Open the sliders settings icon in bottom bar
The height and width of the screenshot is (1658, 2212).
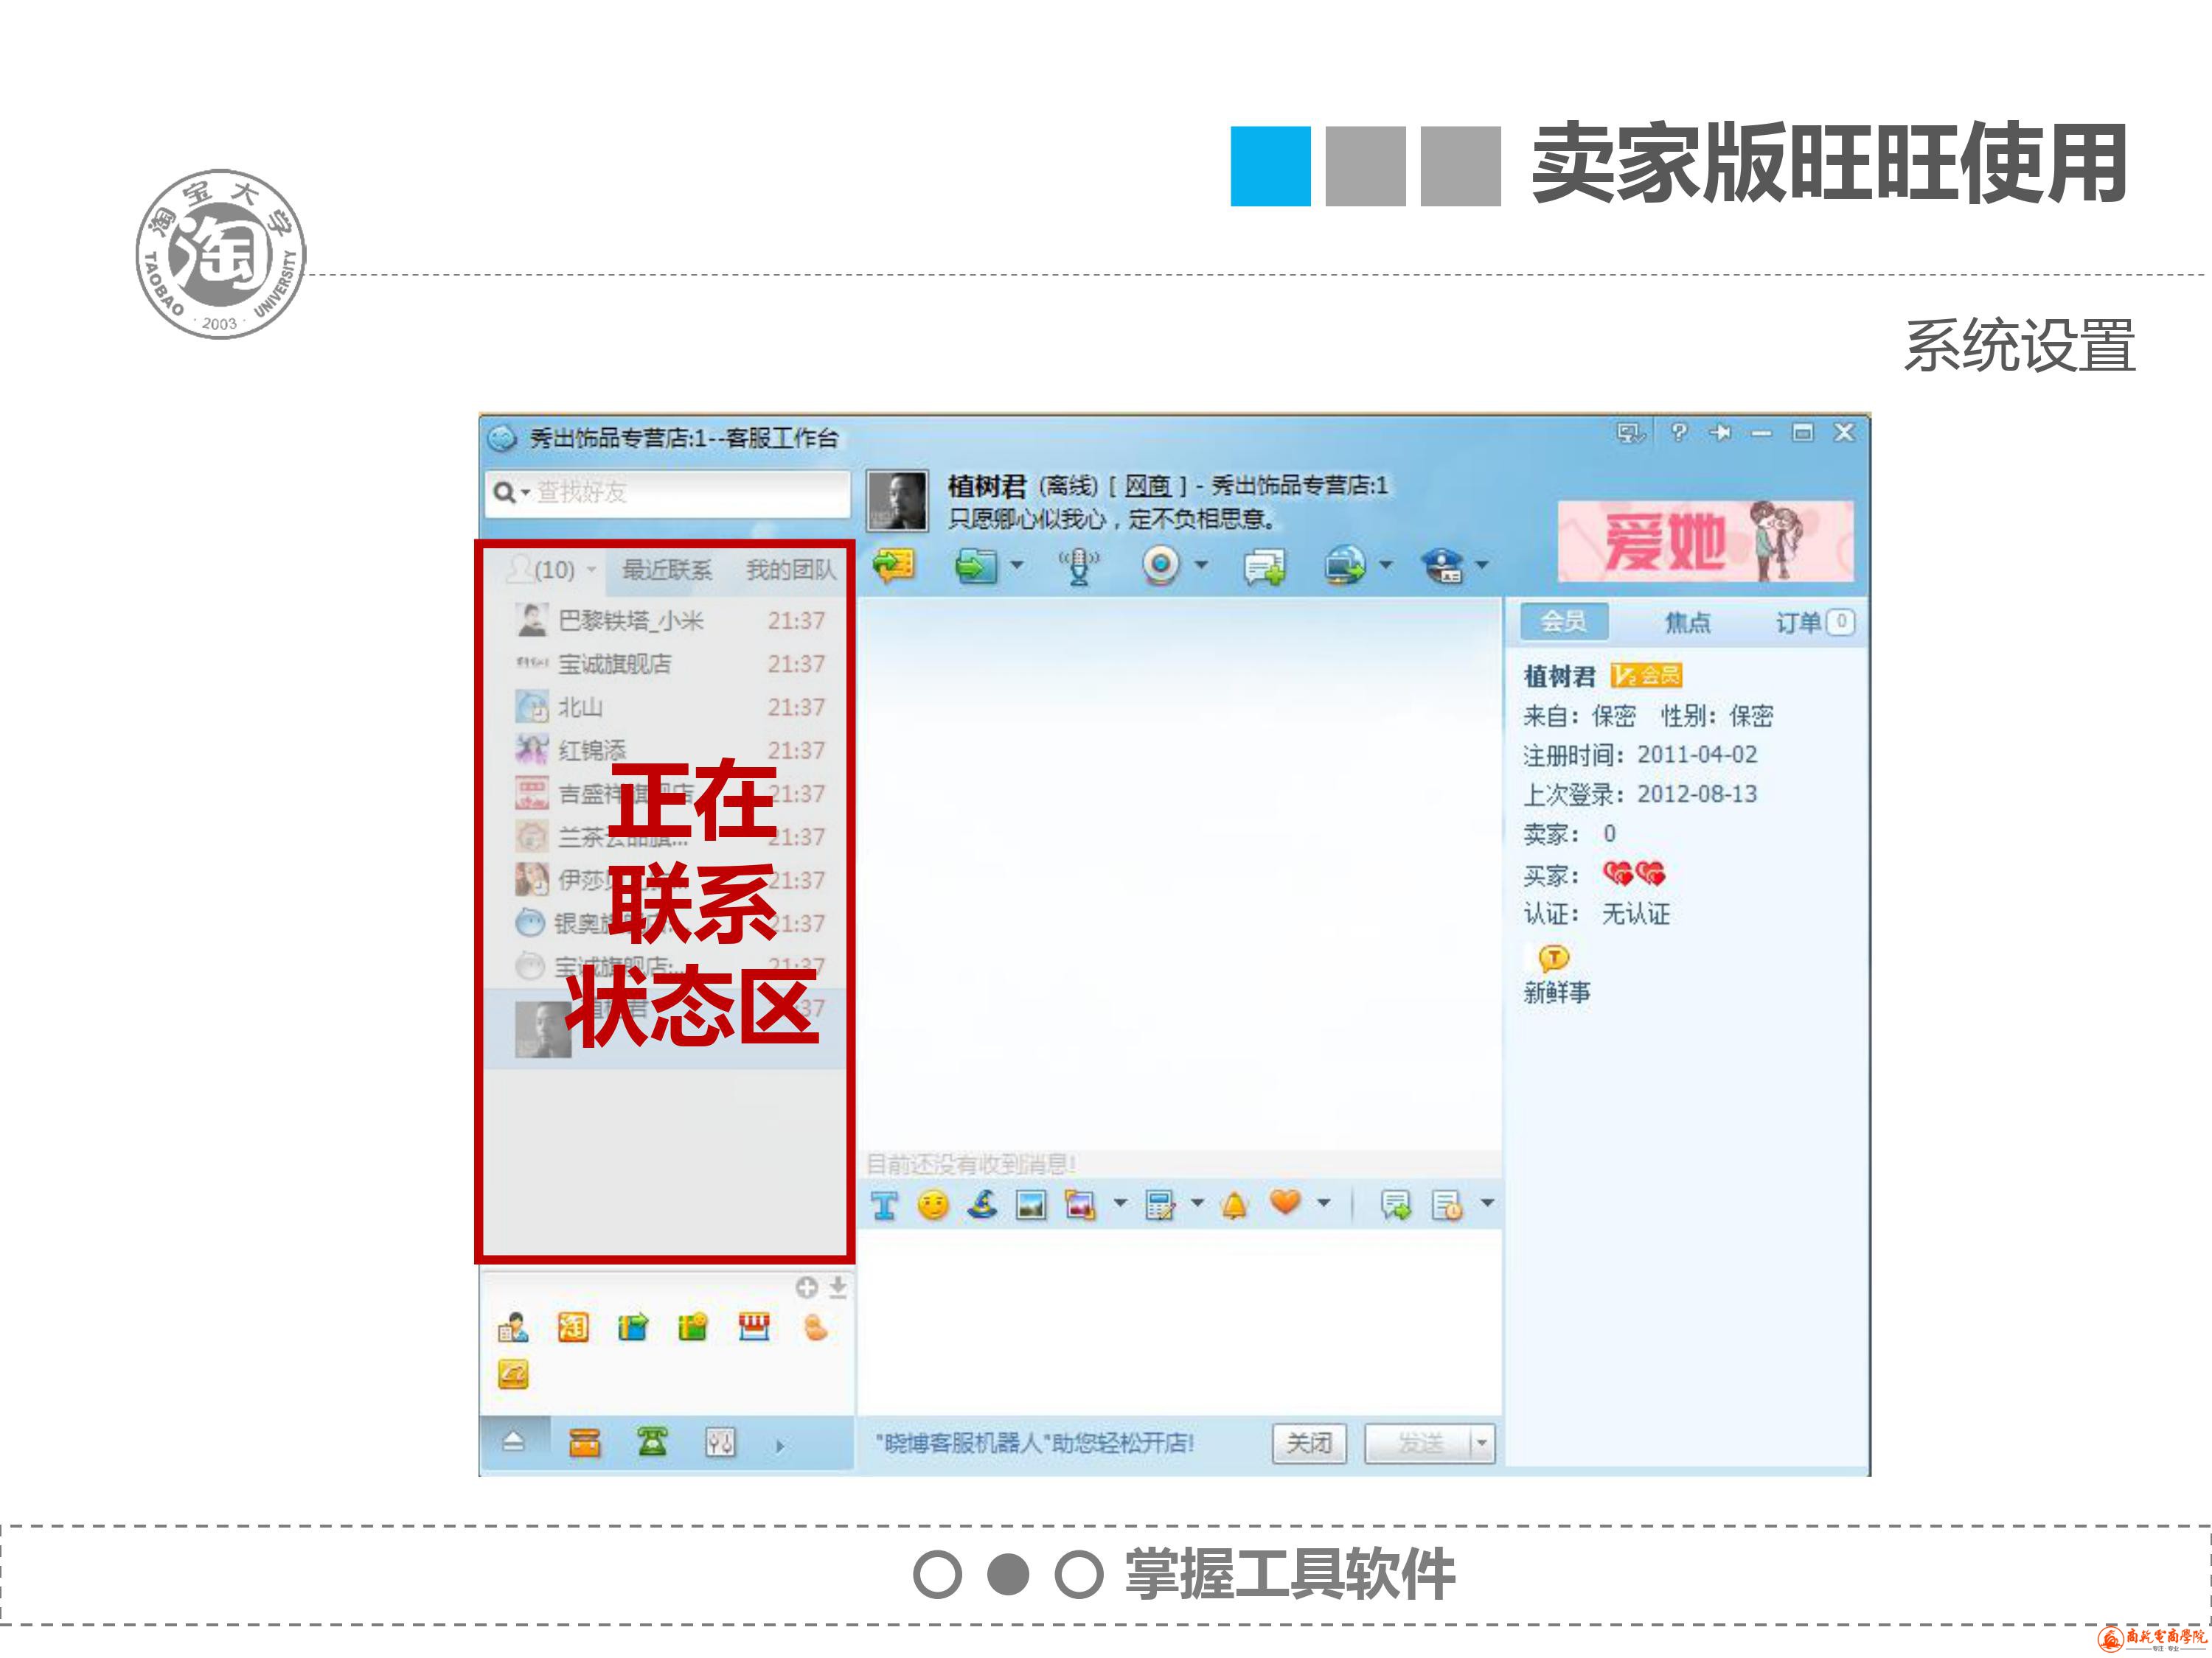[x=720, y=1442]
